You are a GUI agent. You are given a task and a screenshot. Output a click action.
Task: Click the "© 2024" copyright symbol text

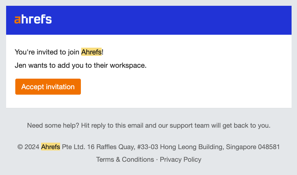pyautogui.click(x=28, y=147)
